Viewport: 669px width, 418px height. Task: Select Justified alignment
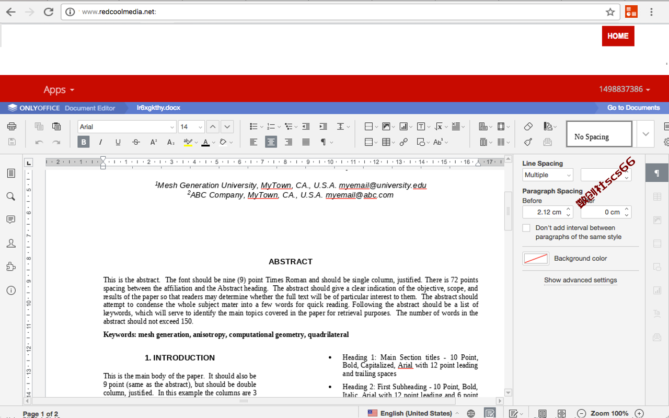306,142
